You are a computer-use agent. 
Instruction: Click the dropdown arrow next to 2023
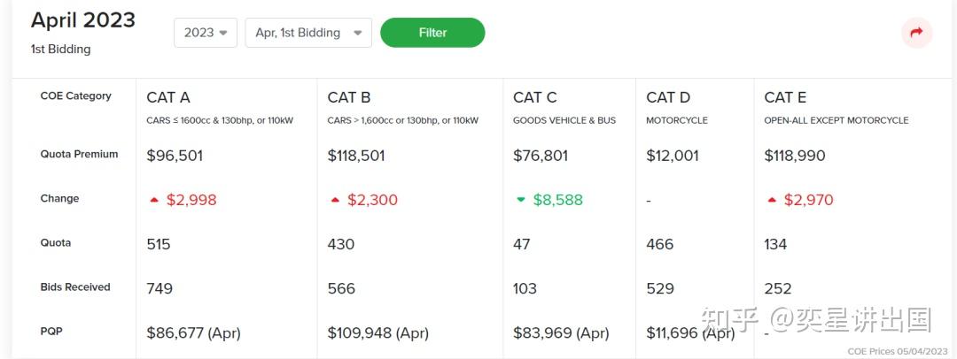pos(222,33)
